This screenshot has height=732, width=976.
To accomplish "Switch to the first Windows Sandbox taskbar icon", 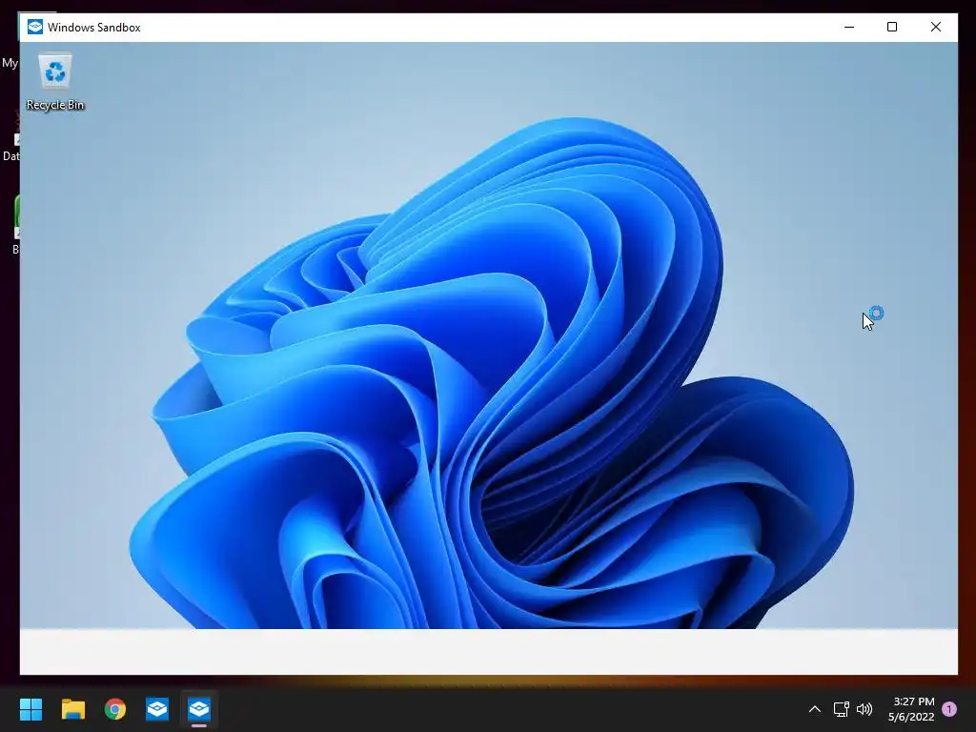I will 157,709.
